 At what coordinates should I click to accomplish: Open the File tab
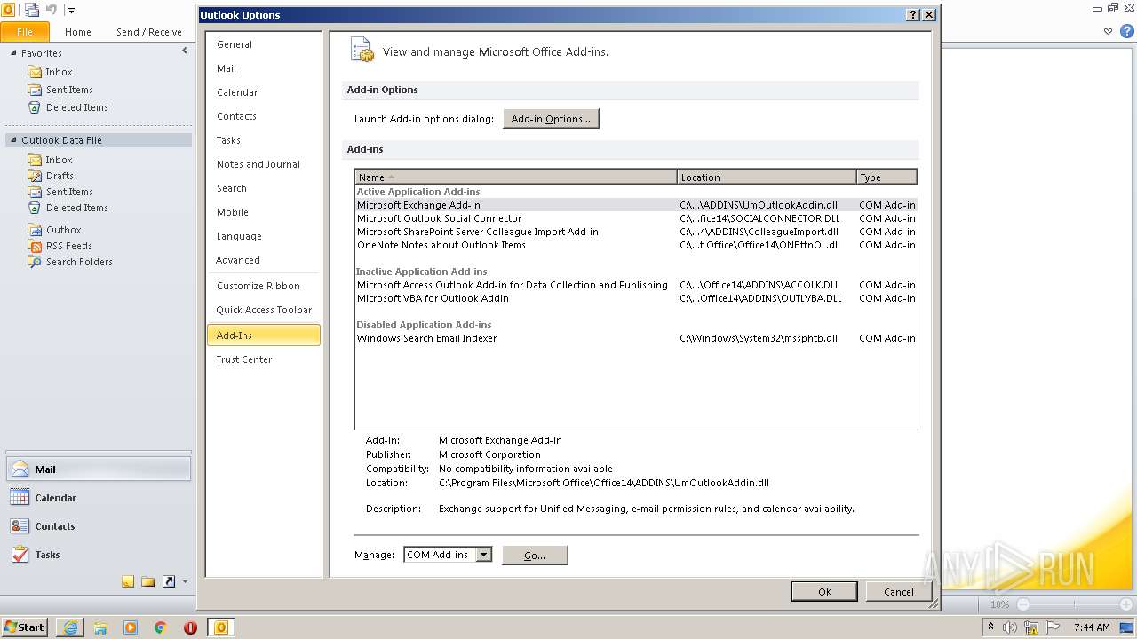[25, 32]
